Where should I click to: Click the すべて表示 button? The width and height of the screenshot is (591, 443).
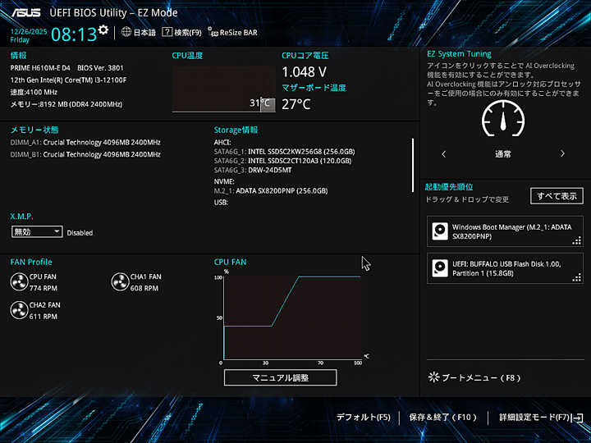tap(557, 195)
